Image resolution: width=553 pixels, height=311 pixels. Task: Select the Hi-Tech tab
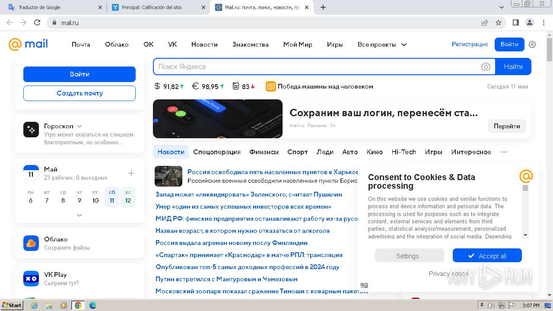pyautogui.click(x=404, y=152)
